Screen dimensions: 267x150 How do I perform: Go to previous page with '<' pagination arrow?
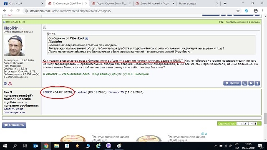(x=238, y=124)
